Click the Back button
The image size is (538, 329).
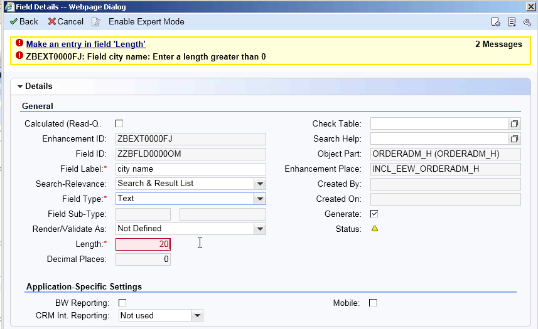24,21
